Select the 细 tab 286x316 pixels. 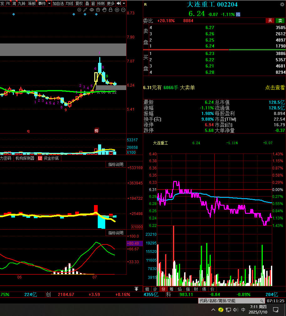coord(147,289)
